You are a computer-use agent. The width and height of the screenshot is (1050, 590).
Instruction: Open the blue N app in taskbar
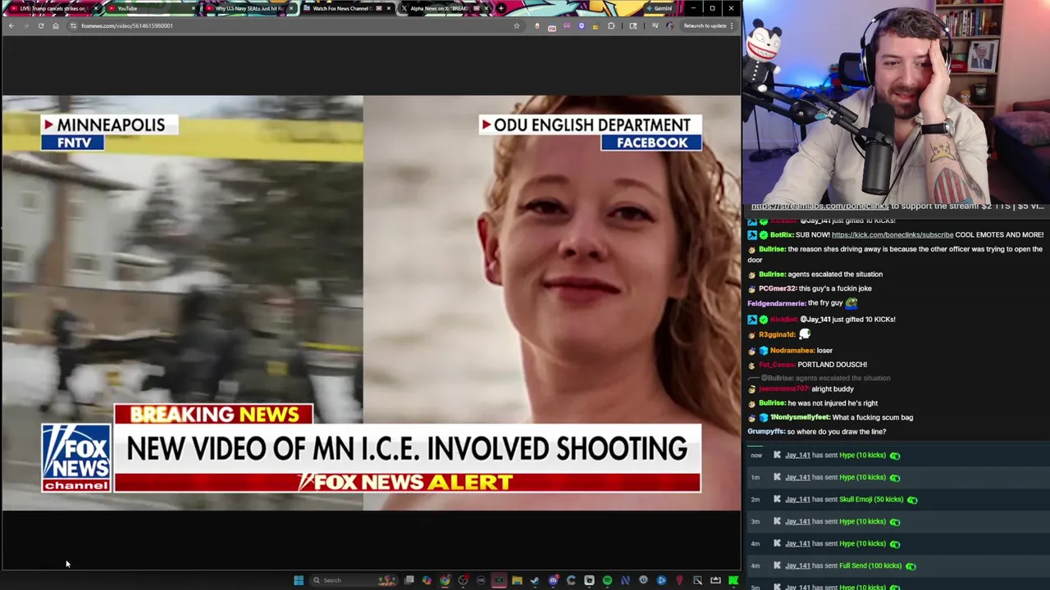[625, 580]
